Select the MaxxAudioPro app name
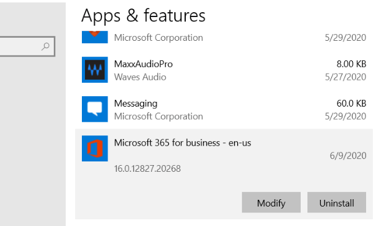This screenshot has width=382, height=226. [144, 64]
